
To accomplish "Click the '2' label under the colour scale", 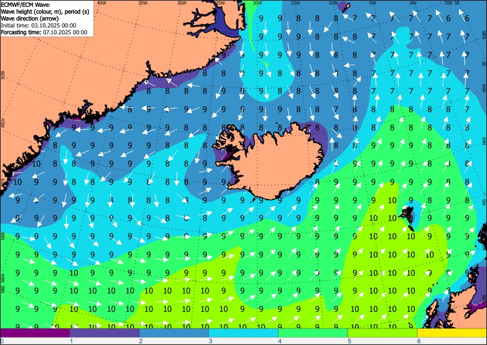I will click(x=141, y=341).
